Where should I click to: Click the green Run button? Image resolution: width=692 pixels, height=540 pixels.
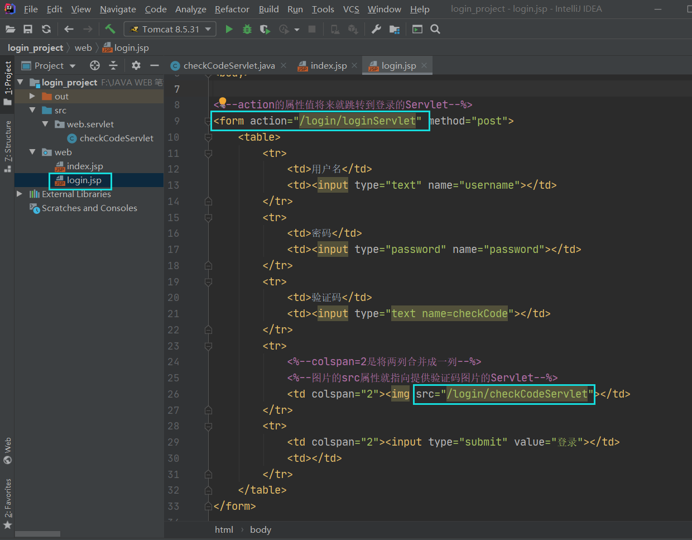point(229,29)
